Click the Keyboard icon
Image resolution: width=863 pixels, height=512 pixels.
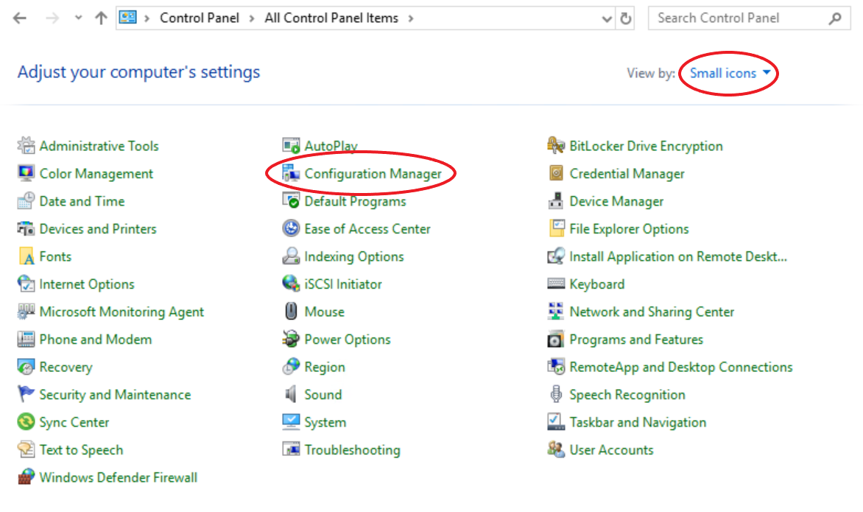(x=556, y=284)
